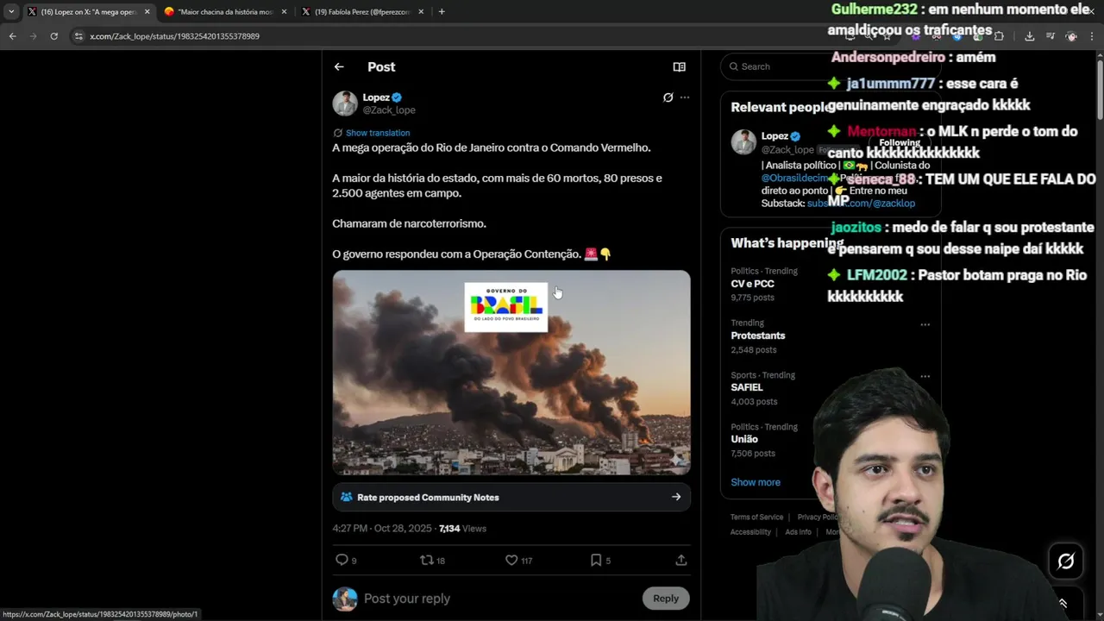Click the post timestamp 4:27 PM Oct 28, 2025
The height and width of the screenshot is (621, 1104).
383,529
